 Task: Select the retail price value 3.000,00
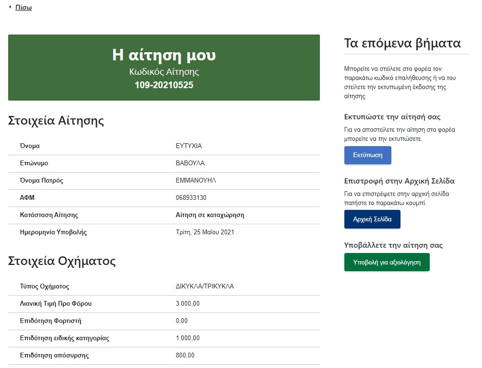[188, 304]
